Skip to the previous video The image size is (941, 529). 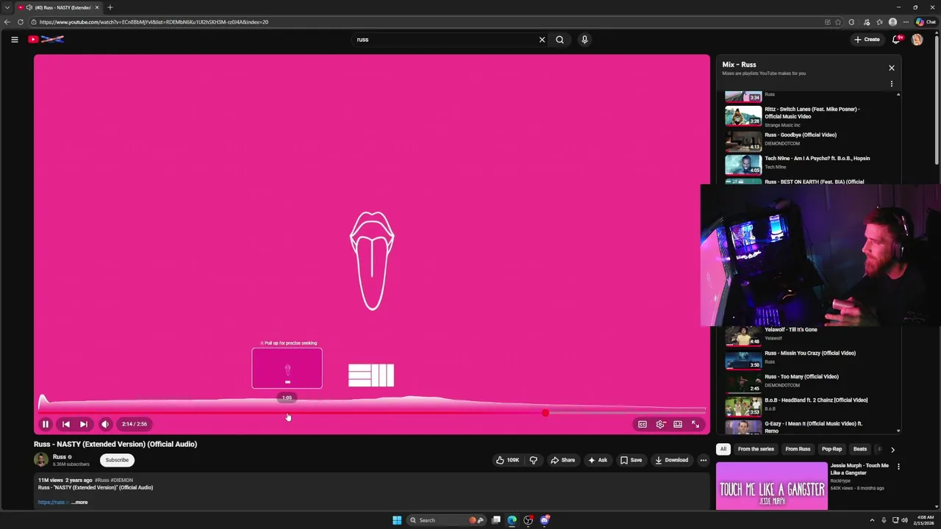[x=65, y=424]
